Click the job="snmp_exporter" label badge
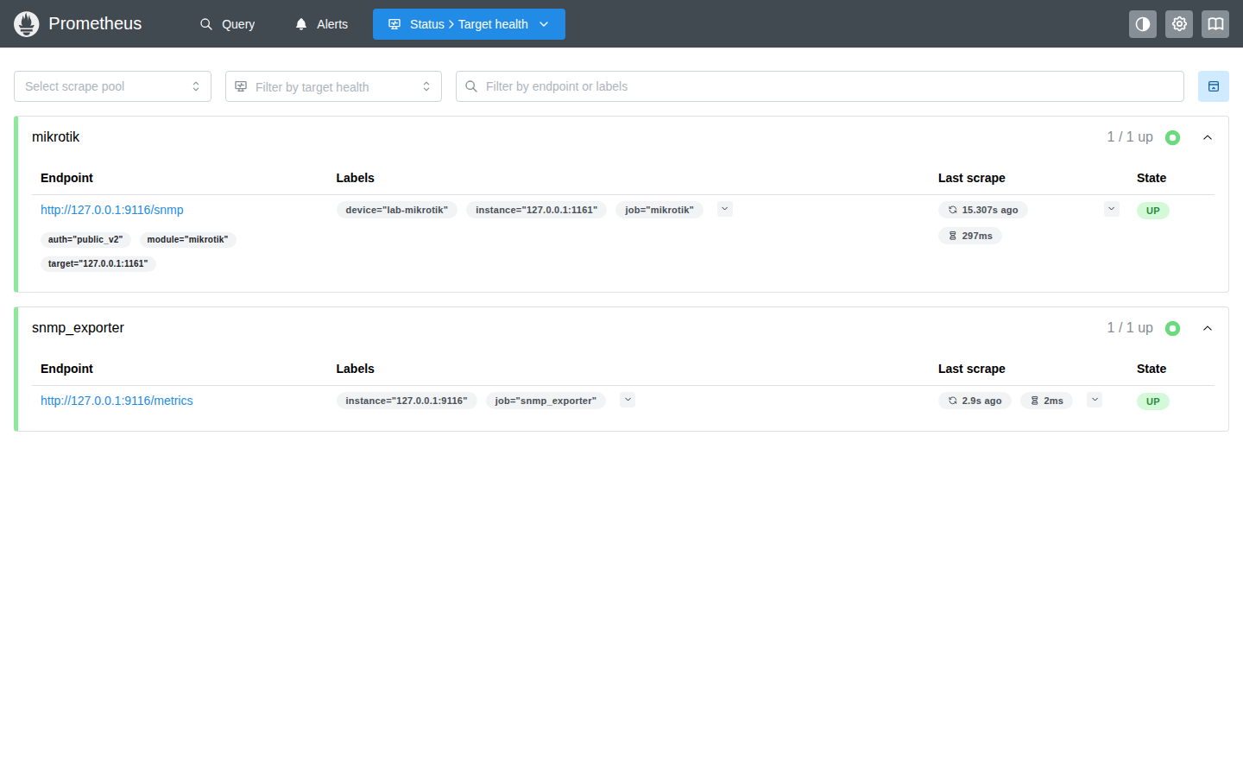Image resolution: width=1243 pixels, height=777 pixels. pos(546,401)
